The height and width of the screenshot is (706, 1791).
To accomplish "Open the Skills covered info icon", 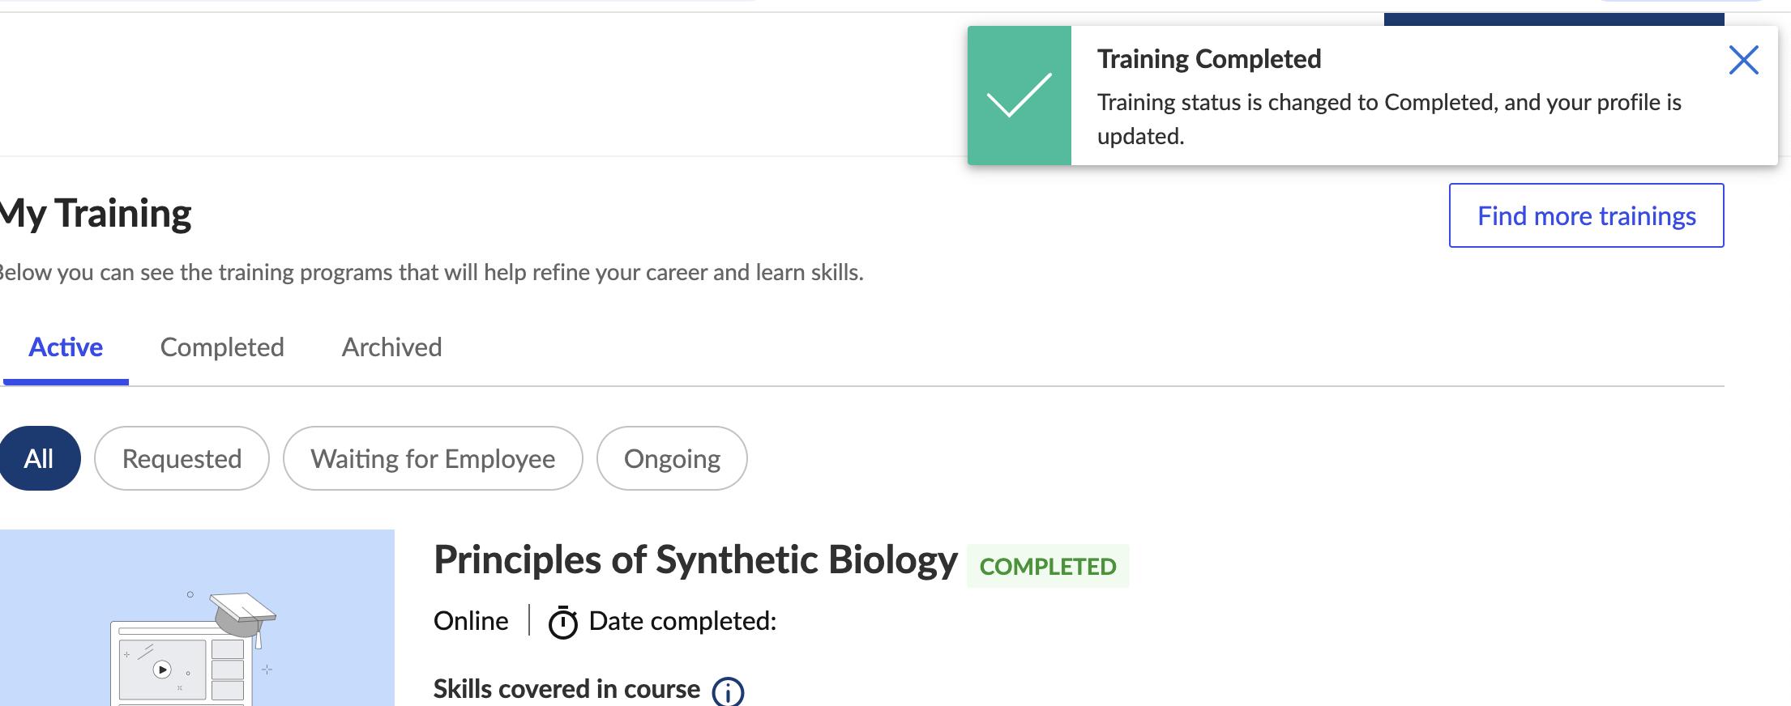I will 728,691.
